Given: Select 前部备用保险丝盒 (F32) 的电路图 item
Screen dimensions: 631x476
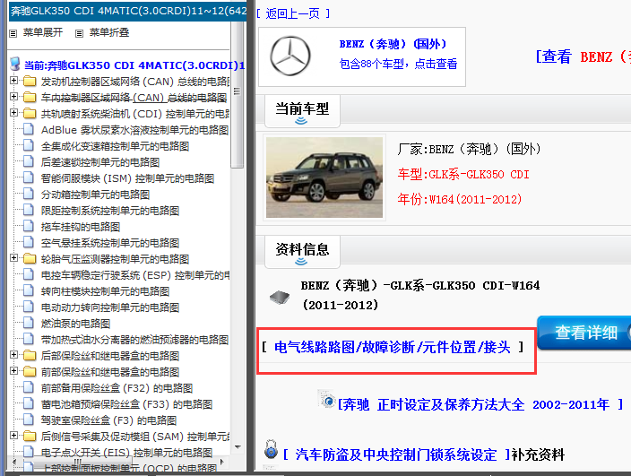Looking at the screenshot, I should click(117, 388).
